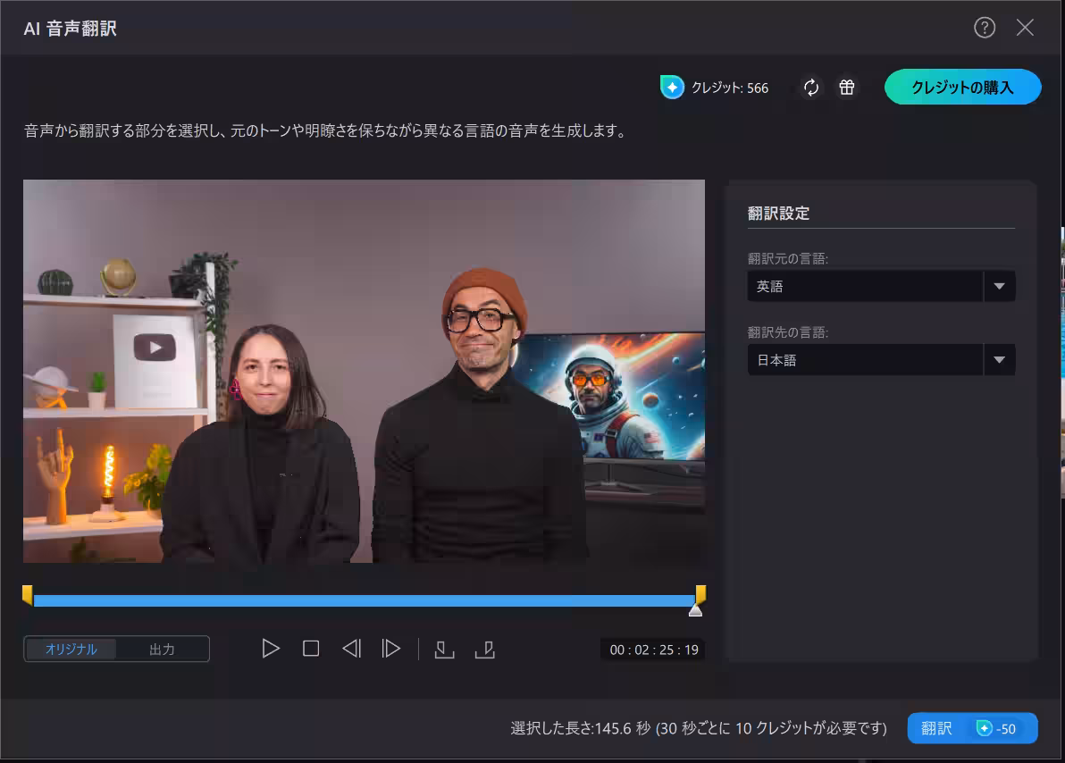Click the Stop playback icon
Screen dimensions: 1065x763
(311, 649)
